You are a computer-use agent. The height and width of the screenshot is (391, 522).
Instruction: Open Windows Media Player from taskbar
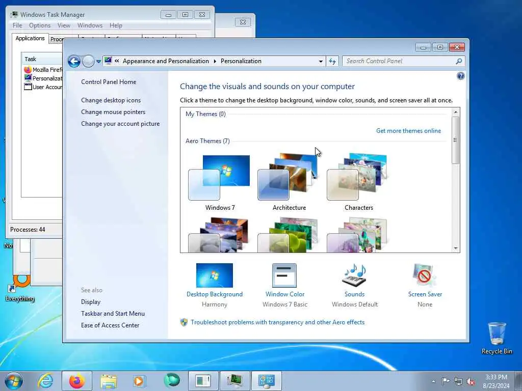tap(139, 381)
